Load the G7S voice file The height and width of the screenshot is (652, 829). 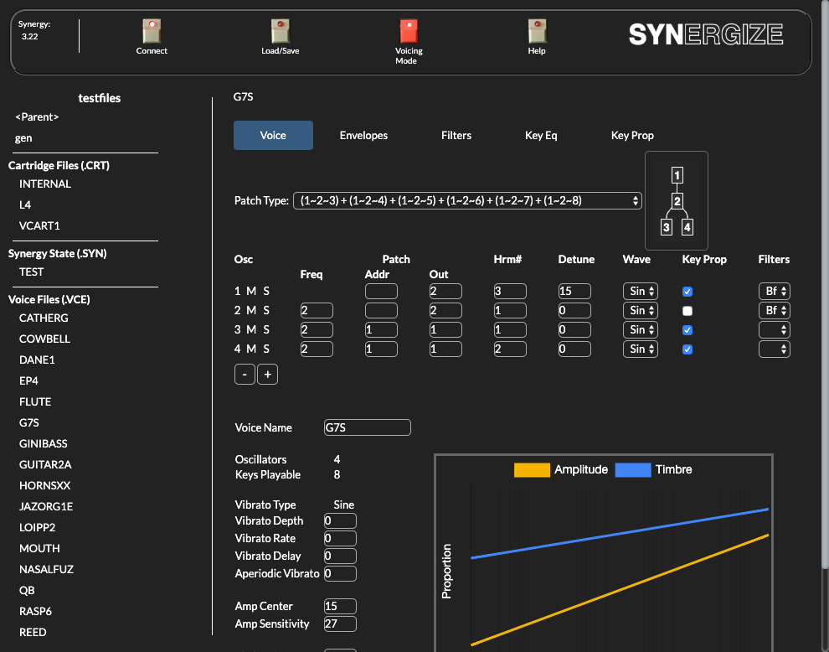(x=29, y=422)
